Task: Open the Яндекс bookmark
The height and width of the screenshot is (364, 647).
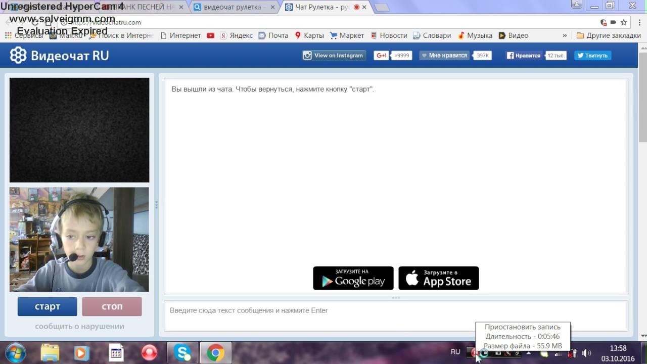Action: tap(236, 35)
